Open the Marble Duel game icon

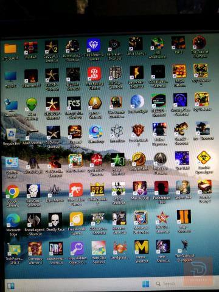[x=139, y=188]
